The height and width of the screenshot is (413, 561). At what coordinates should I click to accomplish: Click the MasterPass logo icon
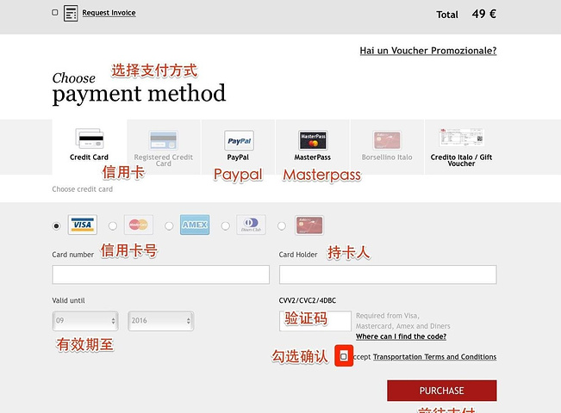click(x=313, y=140)
